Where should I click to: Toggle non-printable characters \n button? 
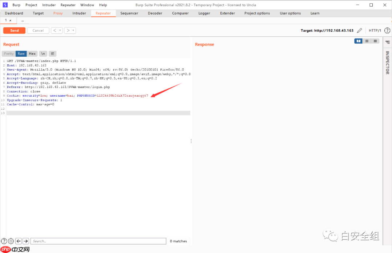tap(43, 53)
